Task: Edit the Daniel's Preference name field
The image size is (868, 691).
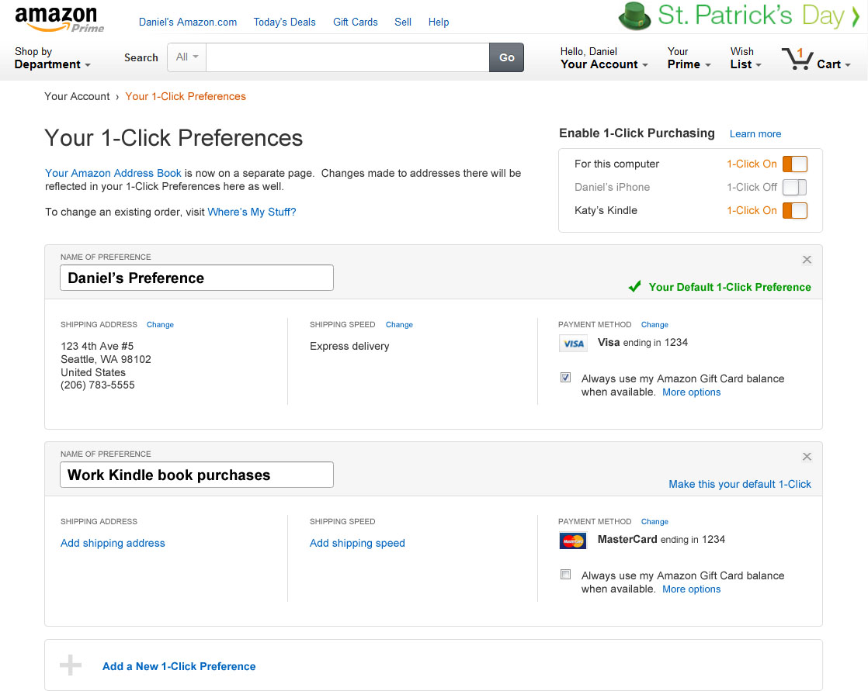Action: point(196,278)
